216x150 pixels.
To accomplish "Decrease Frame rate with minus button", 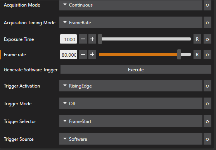I will pyautogui.click(x=83, y=54).
